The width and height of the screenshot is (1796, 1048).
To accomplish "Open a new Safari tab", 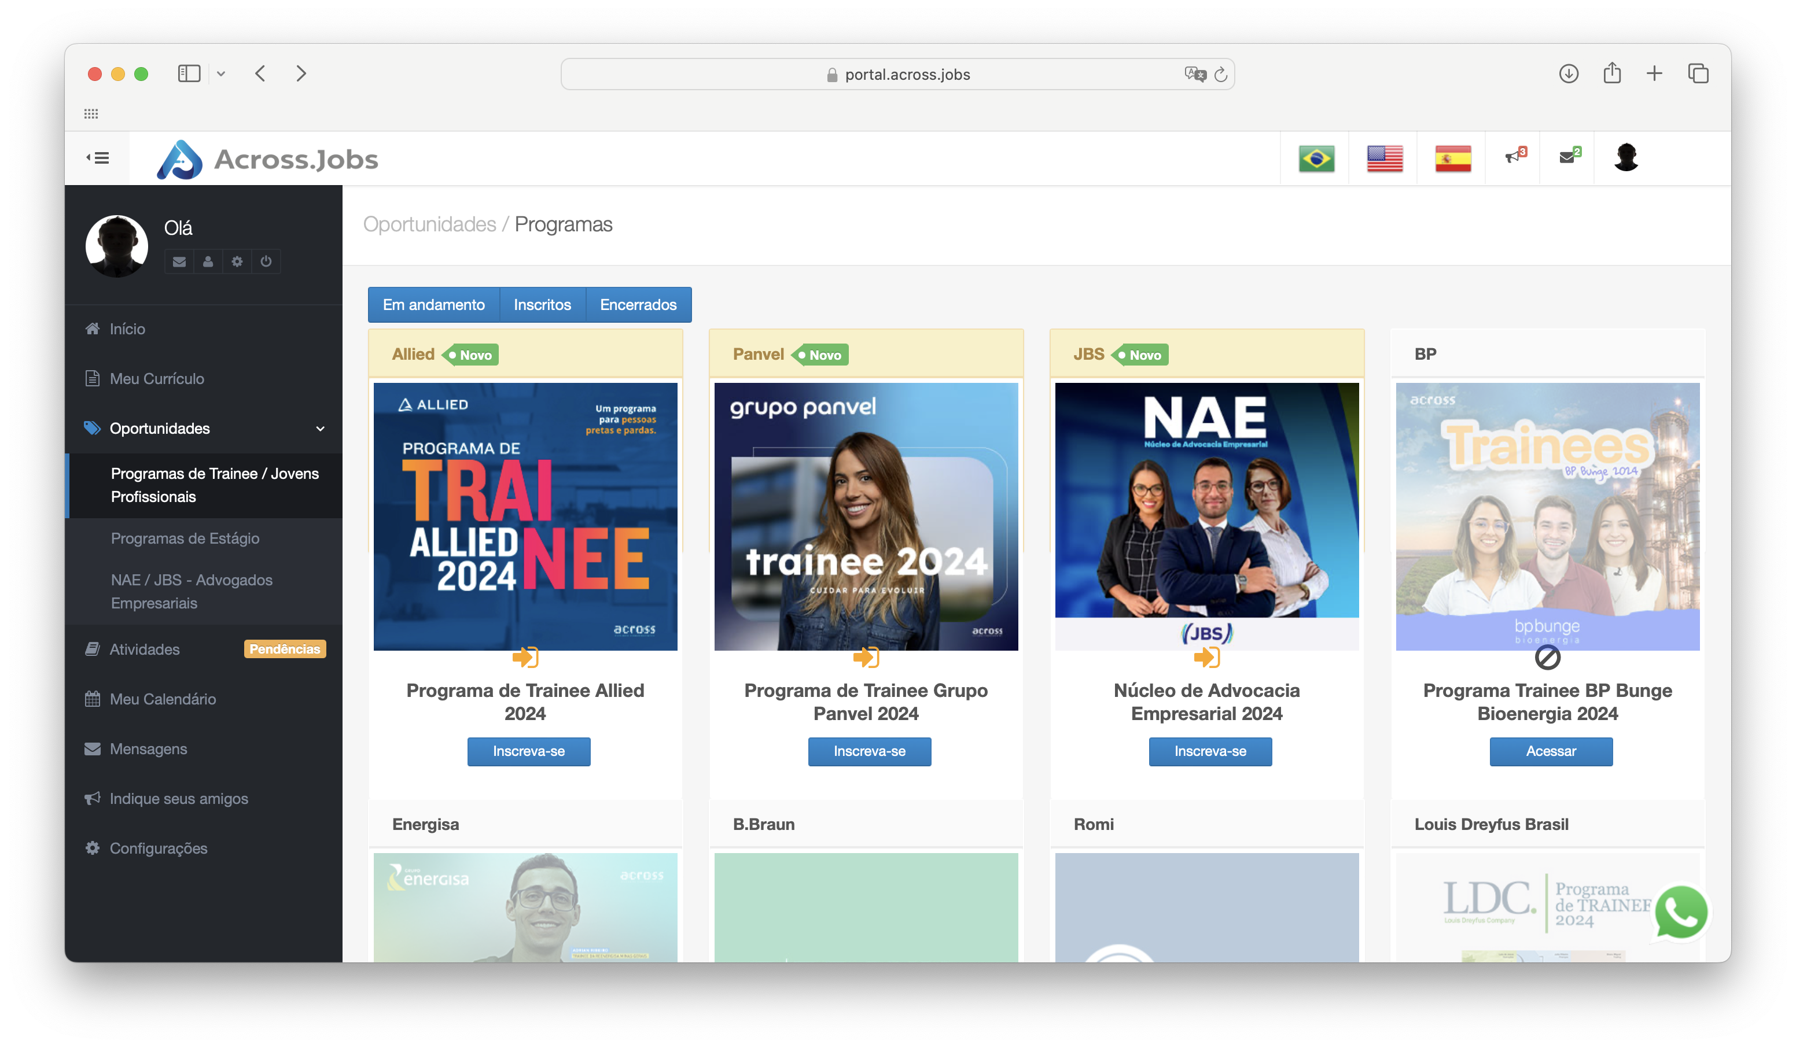I will [x=1654, y=73].
